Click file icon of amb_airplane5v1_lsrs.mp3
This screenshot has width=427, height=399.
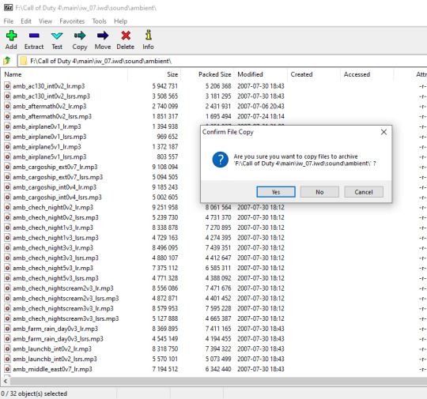coord(7,156)
